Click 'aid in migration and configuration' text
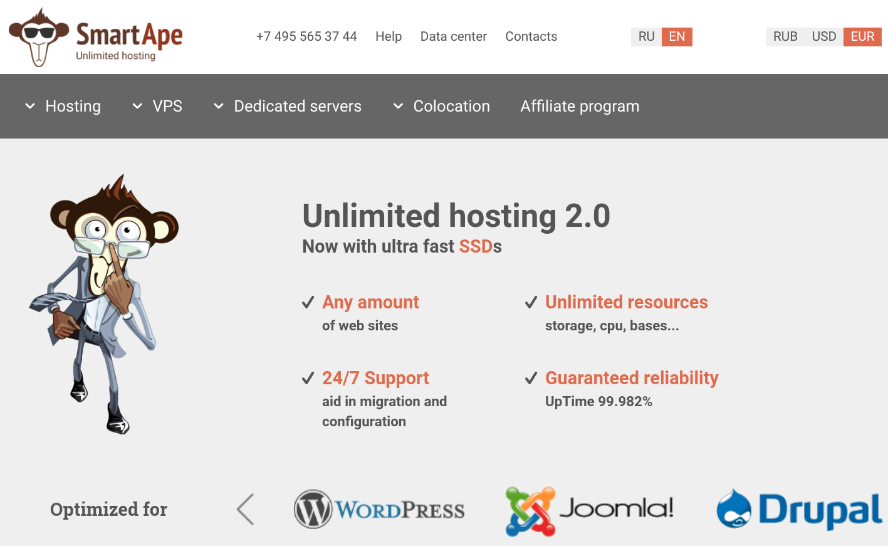The image size is (888, 546). (384, 411)
